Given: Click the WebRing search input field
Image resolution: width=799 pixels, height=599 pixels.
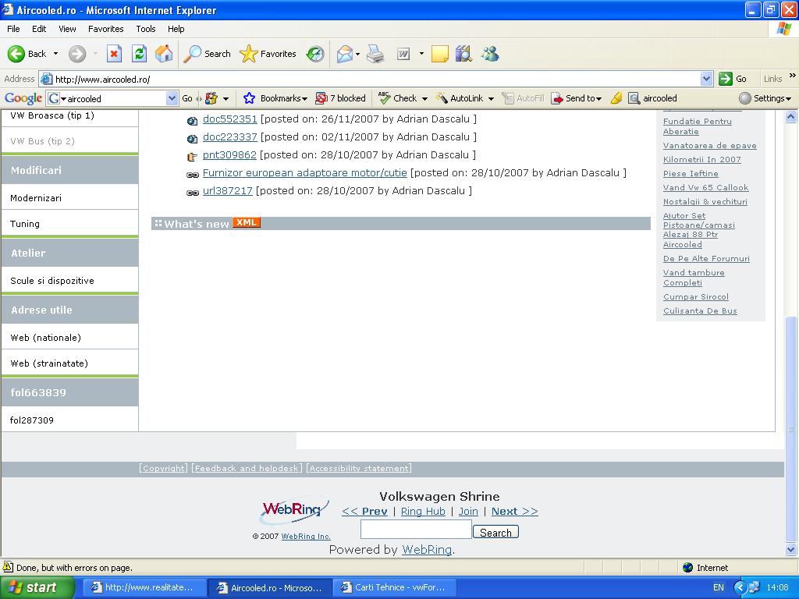Looking at the screenshot, I should (416, 530).
